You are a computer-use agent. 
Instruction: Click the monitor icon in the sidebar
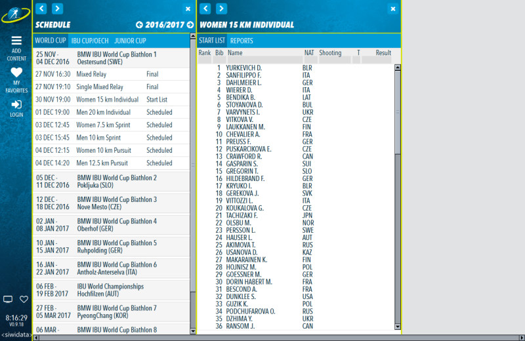(8, 299)
